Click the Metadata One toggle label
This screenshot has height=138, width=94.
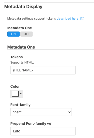pyautogui.click(x=20, y=28)
